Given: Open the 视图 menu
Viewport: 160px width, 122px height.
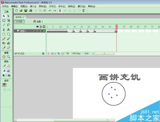Looking at the screenshot, I should pyautogui.click(x=24, y=6).
